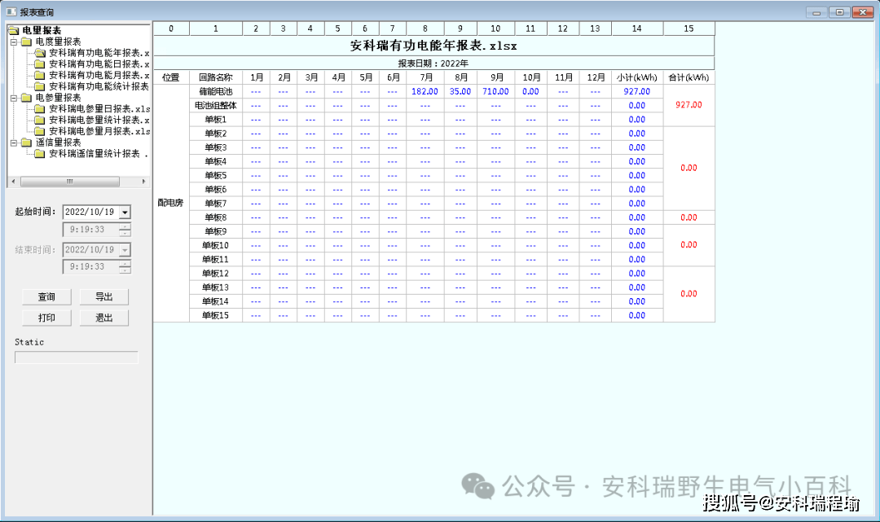880x522 pixels.
Task: Click the report title 安科瑞有功电能年报表.xlsx
Action: (x=433, y=46)
